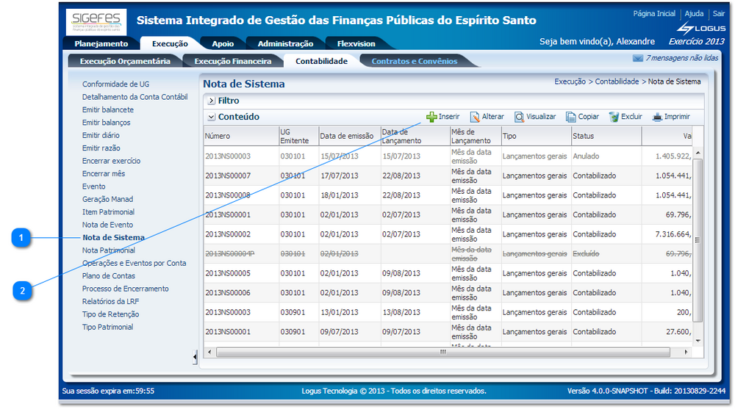Open the unread messages envelope icon
The width and height of the screenshot is (735, 409).
[637, 58]
